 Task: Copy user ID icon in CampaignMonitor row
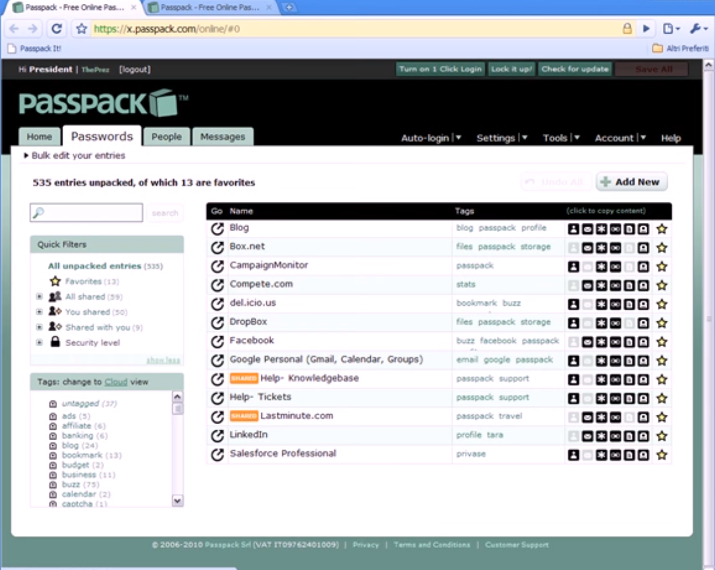tap(573, 267)
